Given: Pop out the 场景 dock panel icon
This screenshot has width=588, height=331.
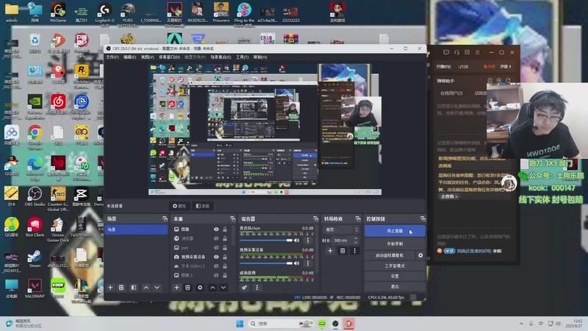Looking at the screenshot, I should (165, 218).
